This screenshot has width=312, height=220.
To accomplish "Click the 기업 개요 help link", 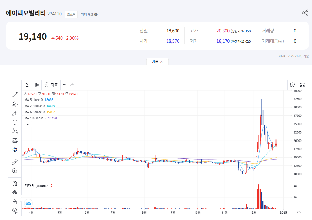I will pyautogui.click(x=89, y=15).
